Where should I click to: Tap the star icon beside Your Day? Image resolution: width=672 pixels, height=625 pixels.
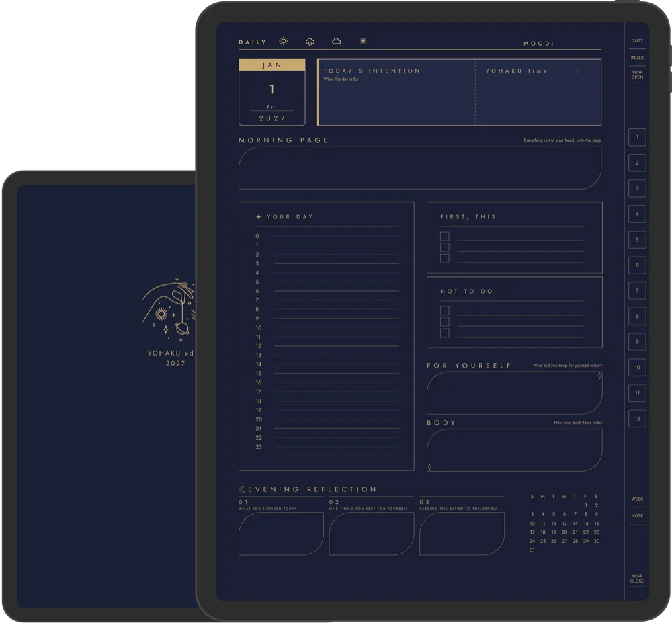tap(259, 217)
